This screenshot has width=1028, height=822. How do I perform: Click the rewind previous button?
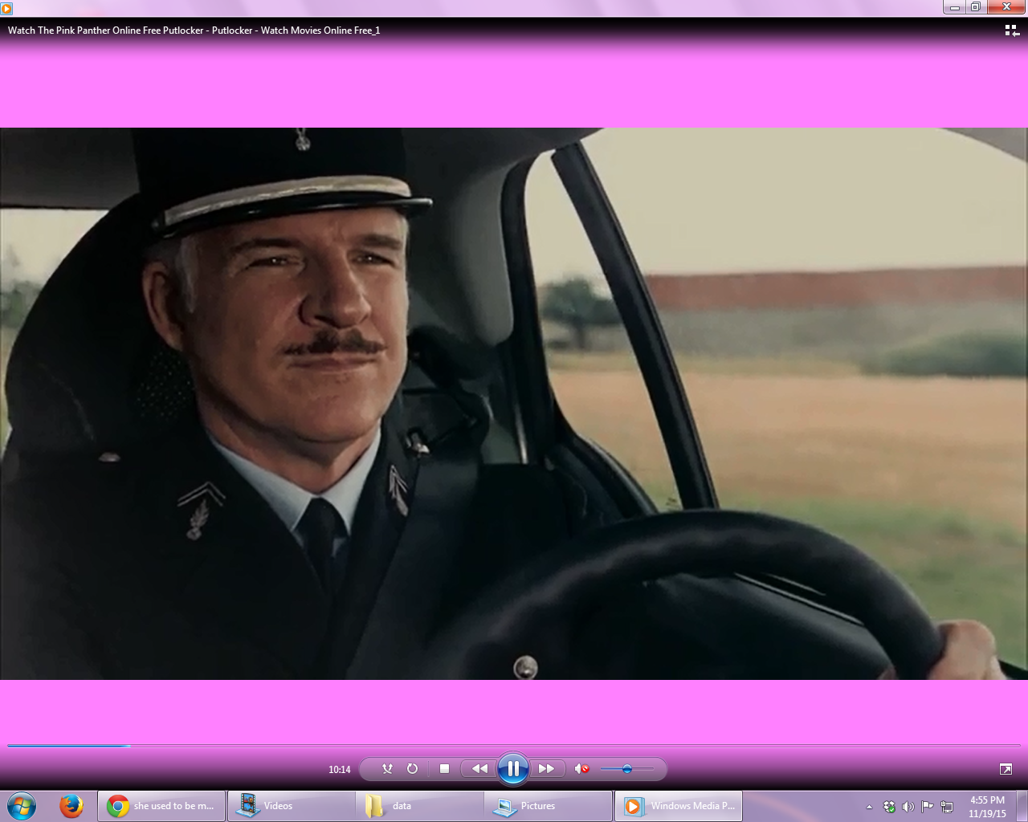479,769
